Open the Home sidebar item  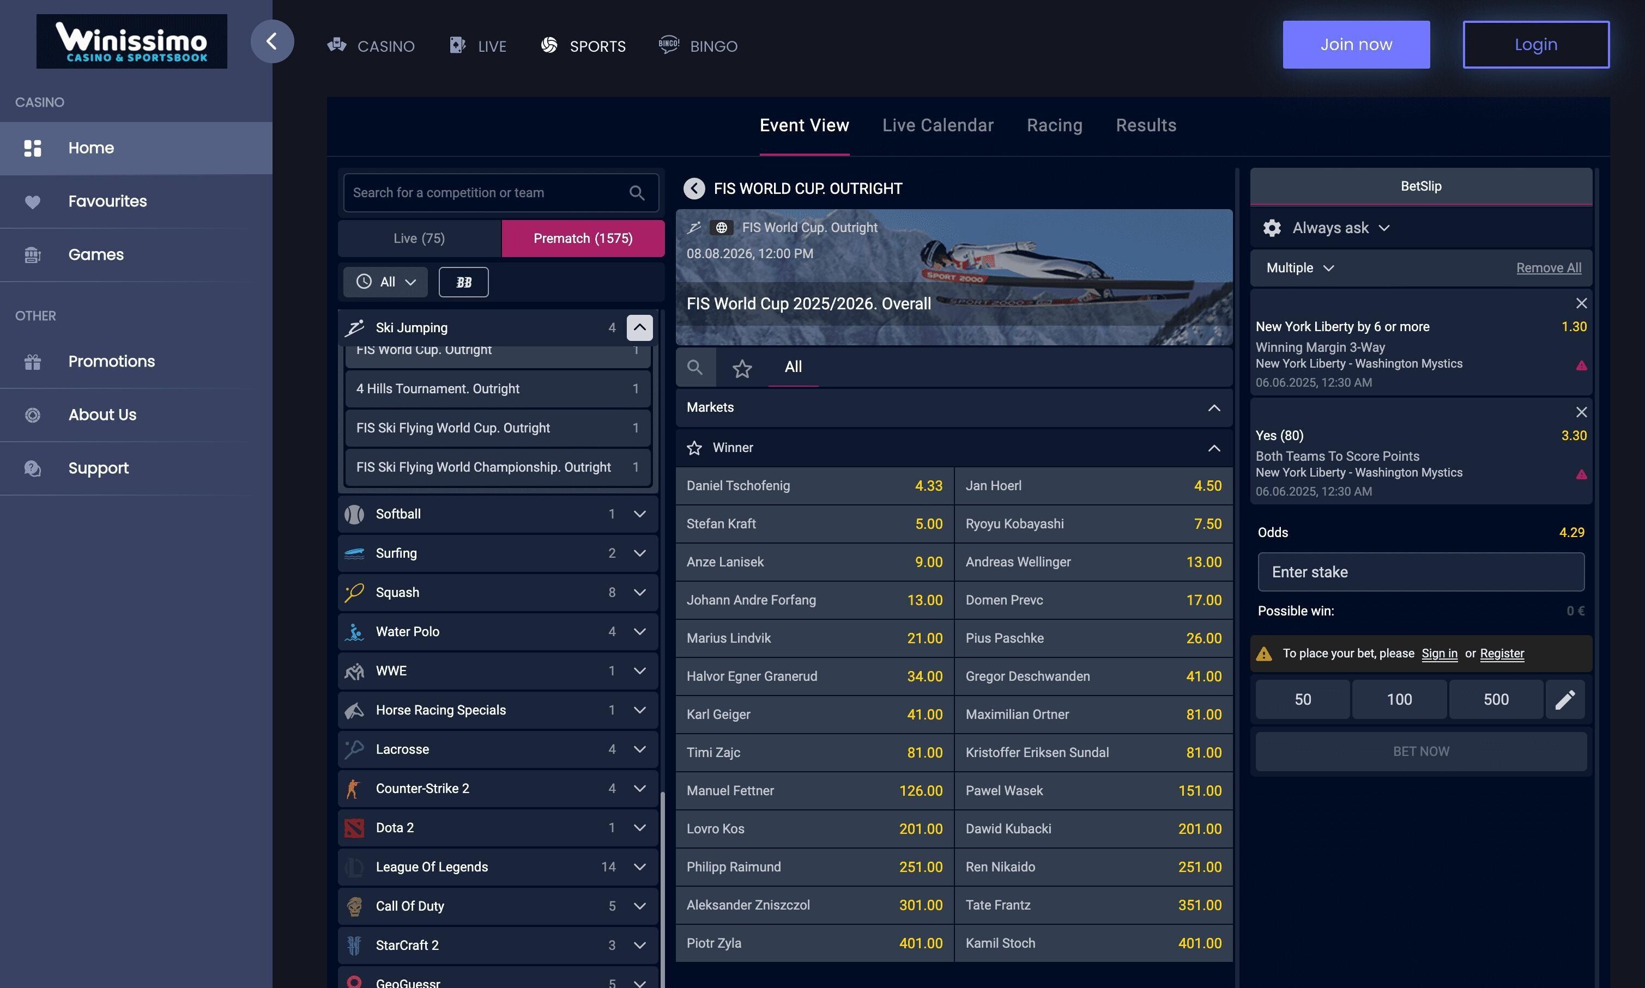coord(136,148)
